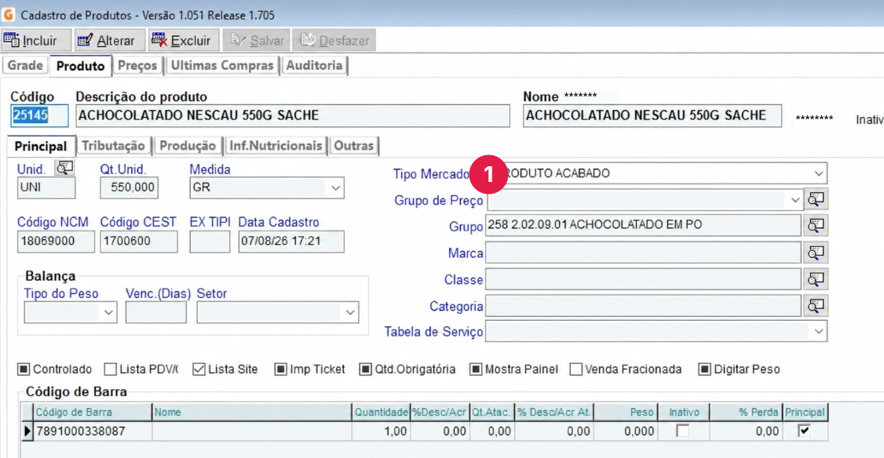Click the Venc.(Dias) field
The height and width of the screenshot is (458, 884).
point(155,313)
